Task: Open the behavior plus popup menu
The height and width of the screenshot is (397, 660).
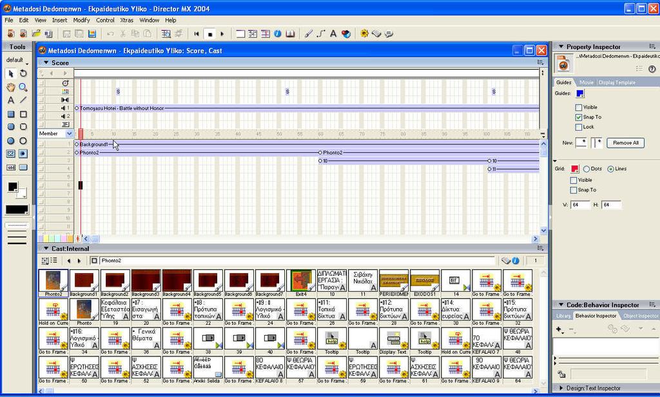Action: tap(559, 329)
